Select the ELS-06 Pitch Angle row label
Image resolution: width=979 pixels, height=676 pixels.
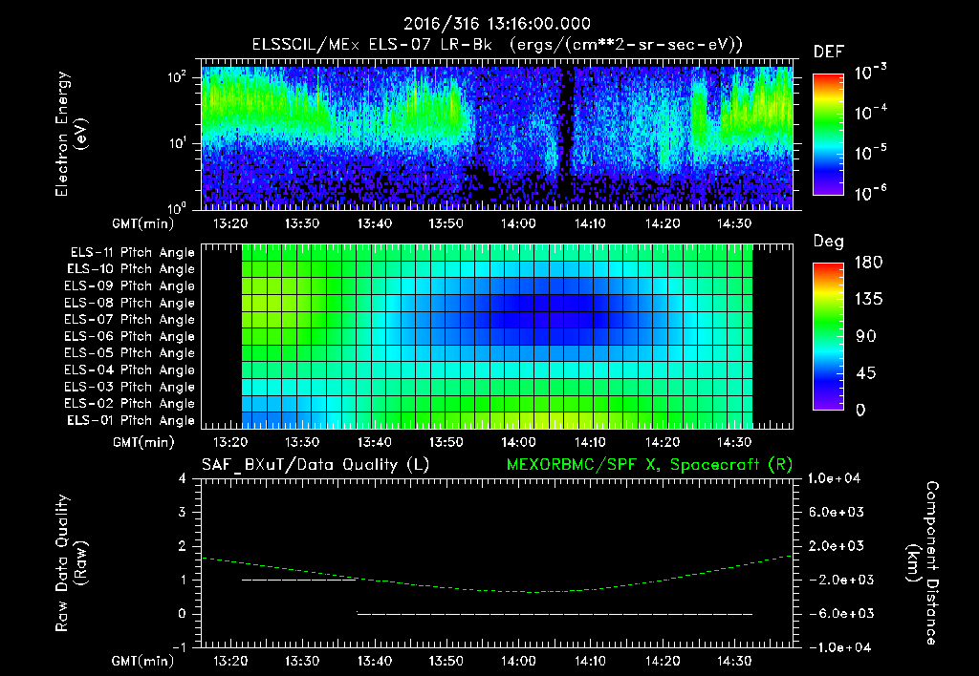pos(129,337)
